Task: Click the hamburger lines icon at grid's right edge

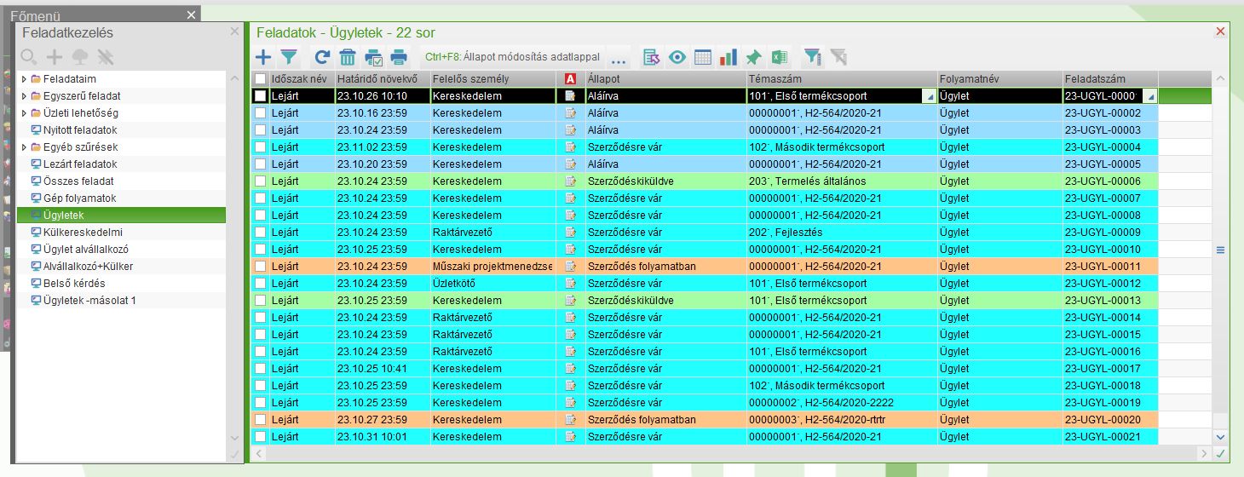Action: coord(1220,250)
